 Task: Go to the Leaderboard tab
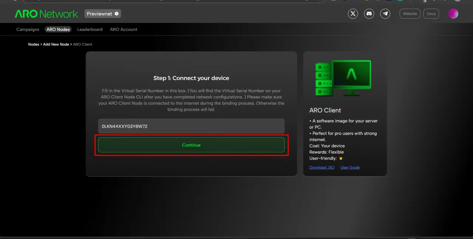(90, 29)
